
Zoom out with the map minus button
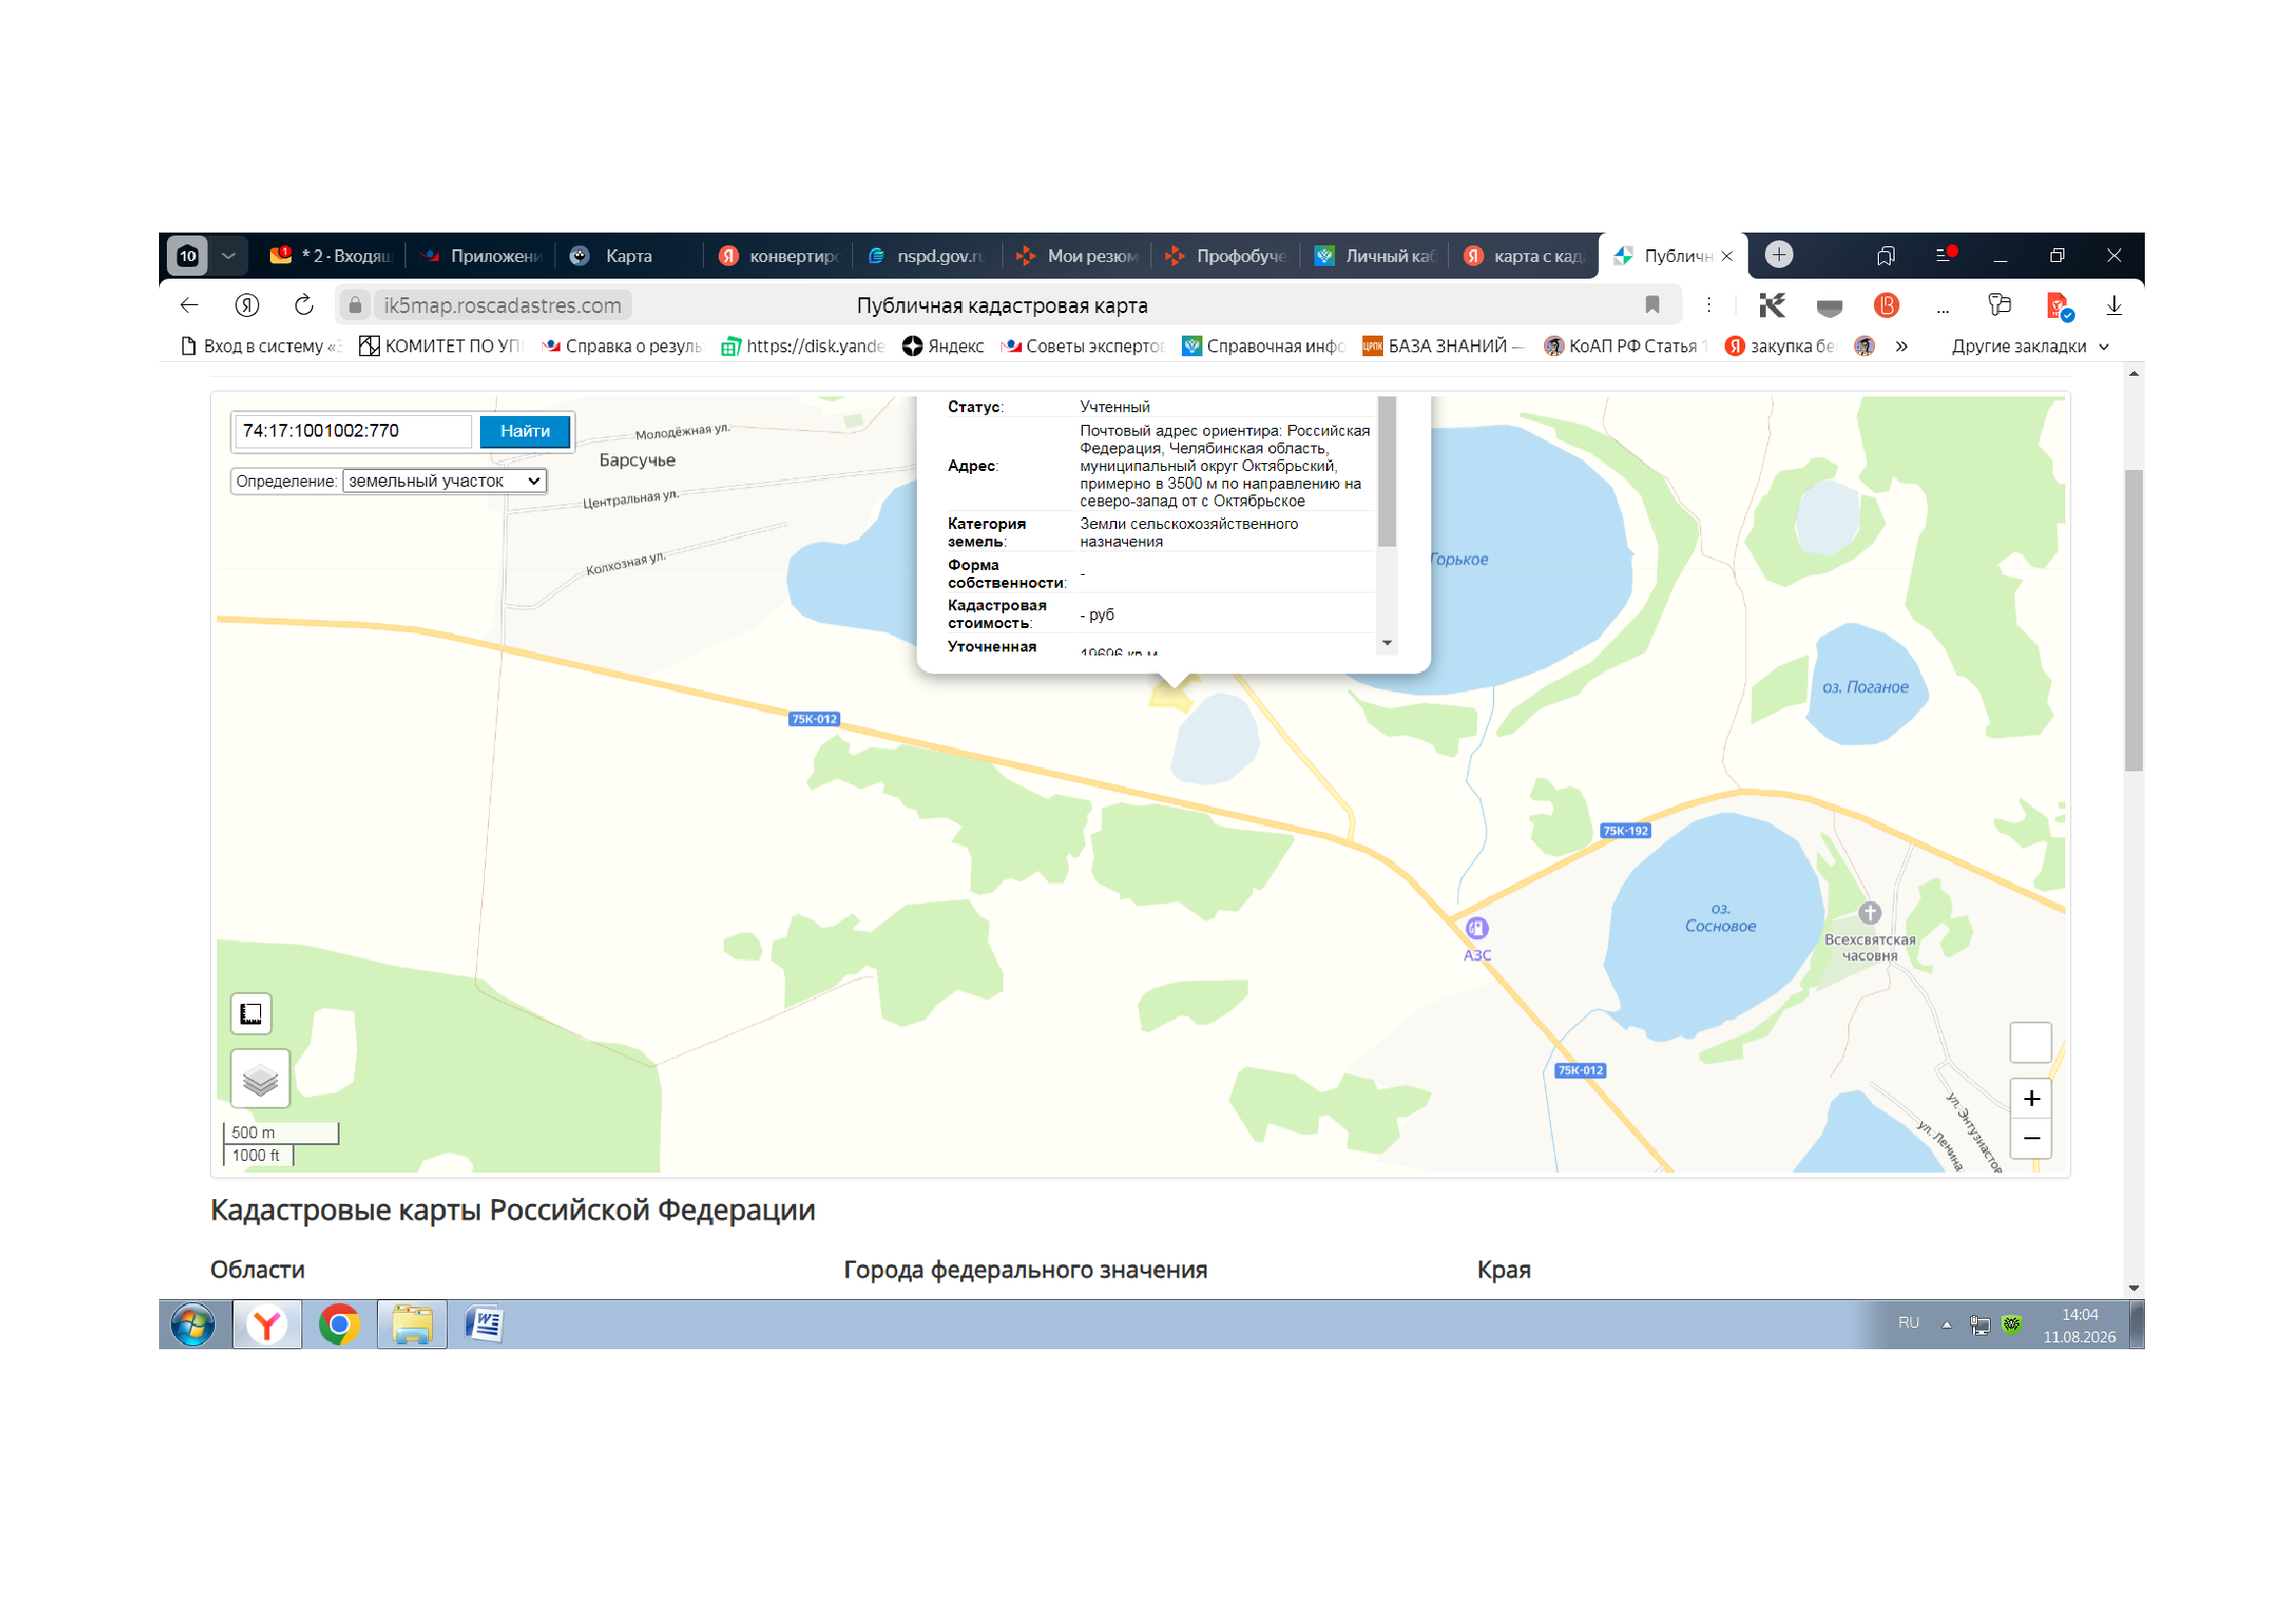tap(2031, 1138)
